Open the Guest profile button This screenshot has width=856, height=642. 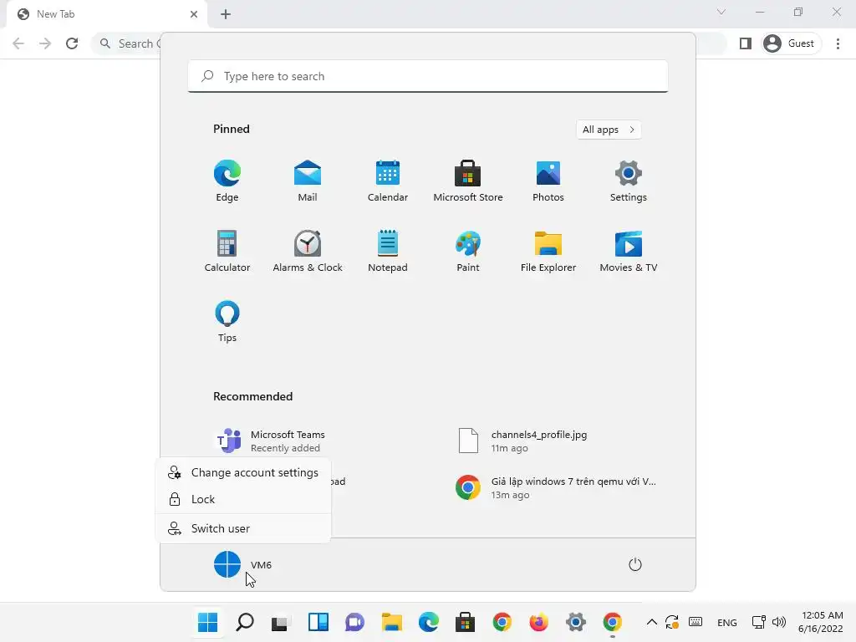pyautogui.click(x=791, y=43)
